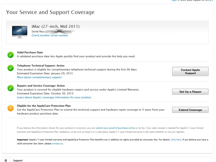Click the green checkmark beside Valid Purchase Date
This screenshot has height=162, width=216.
pyautogui.click(x=11, y=55)
